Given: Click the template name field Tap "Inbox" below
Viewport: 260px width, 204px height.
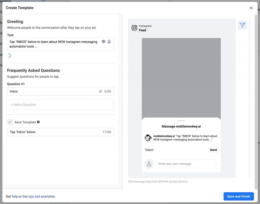Looking at the screenshot, I should (60, 132).
